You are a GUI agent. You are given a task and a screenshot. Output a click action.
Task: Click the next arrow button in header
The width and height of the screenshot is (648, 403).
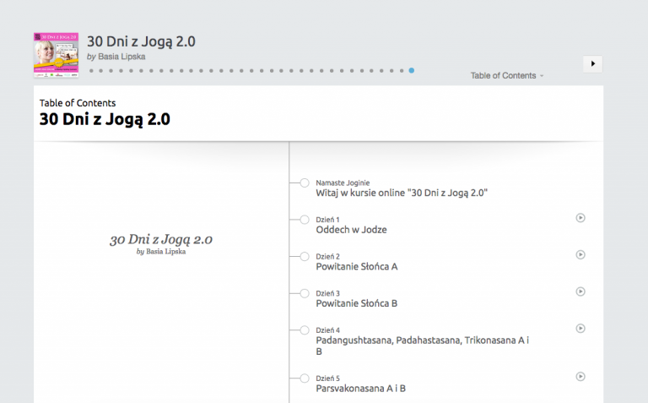pyautogui.click(x=592, y=63)
